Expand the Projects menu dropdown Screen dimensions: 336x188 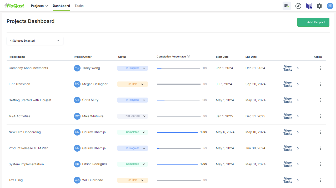pyautogui.click(x=39, y=6)
